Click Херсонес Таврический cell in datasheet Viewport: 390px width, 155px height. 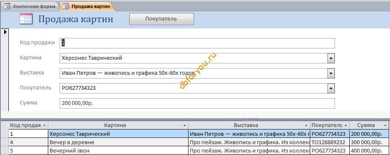pyautogui.click(x=118, y=134)
